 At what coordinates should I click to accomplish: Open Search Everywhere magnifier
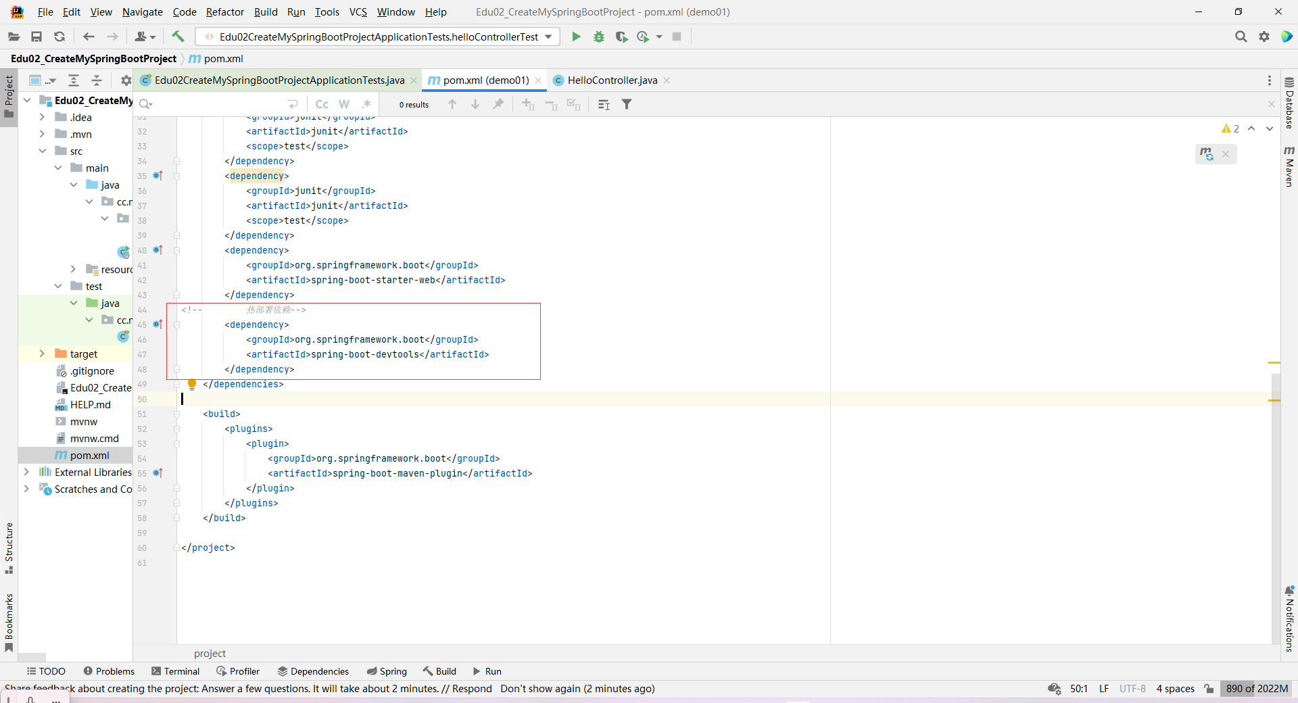1241,37
